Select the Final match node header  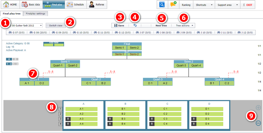[127, 44]
